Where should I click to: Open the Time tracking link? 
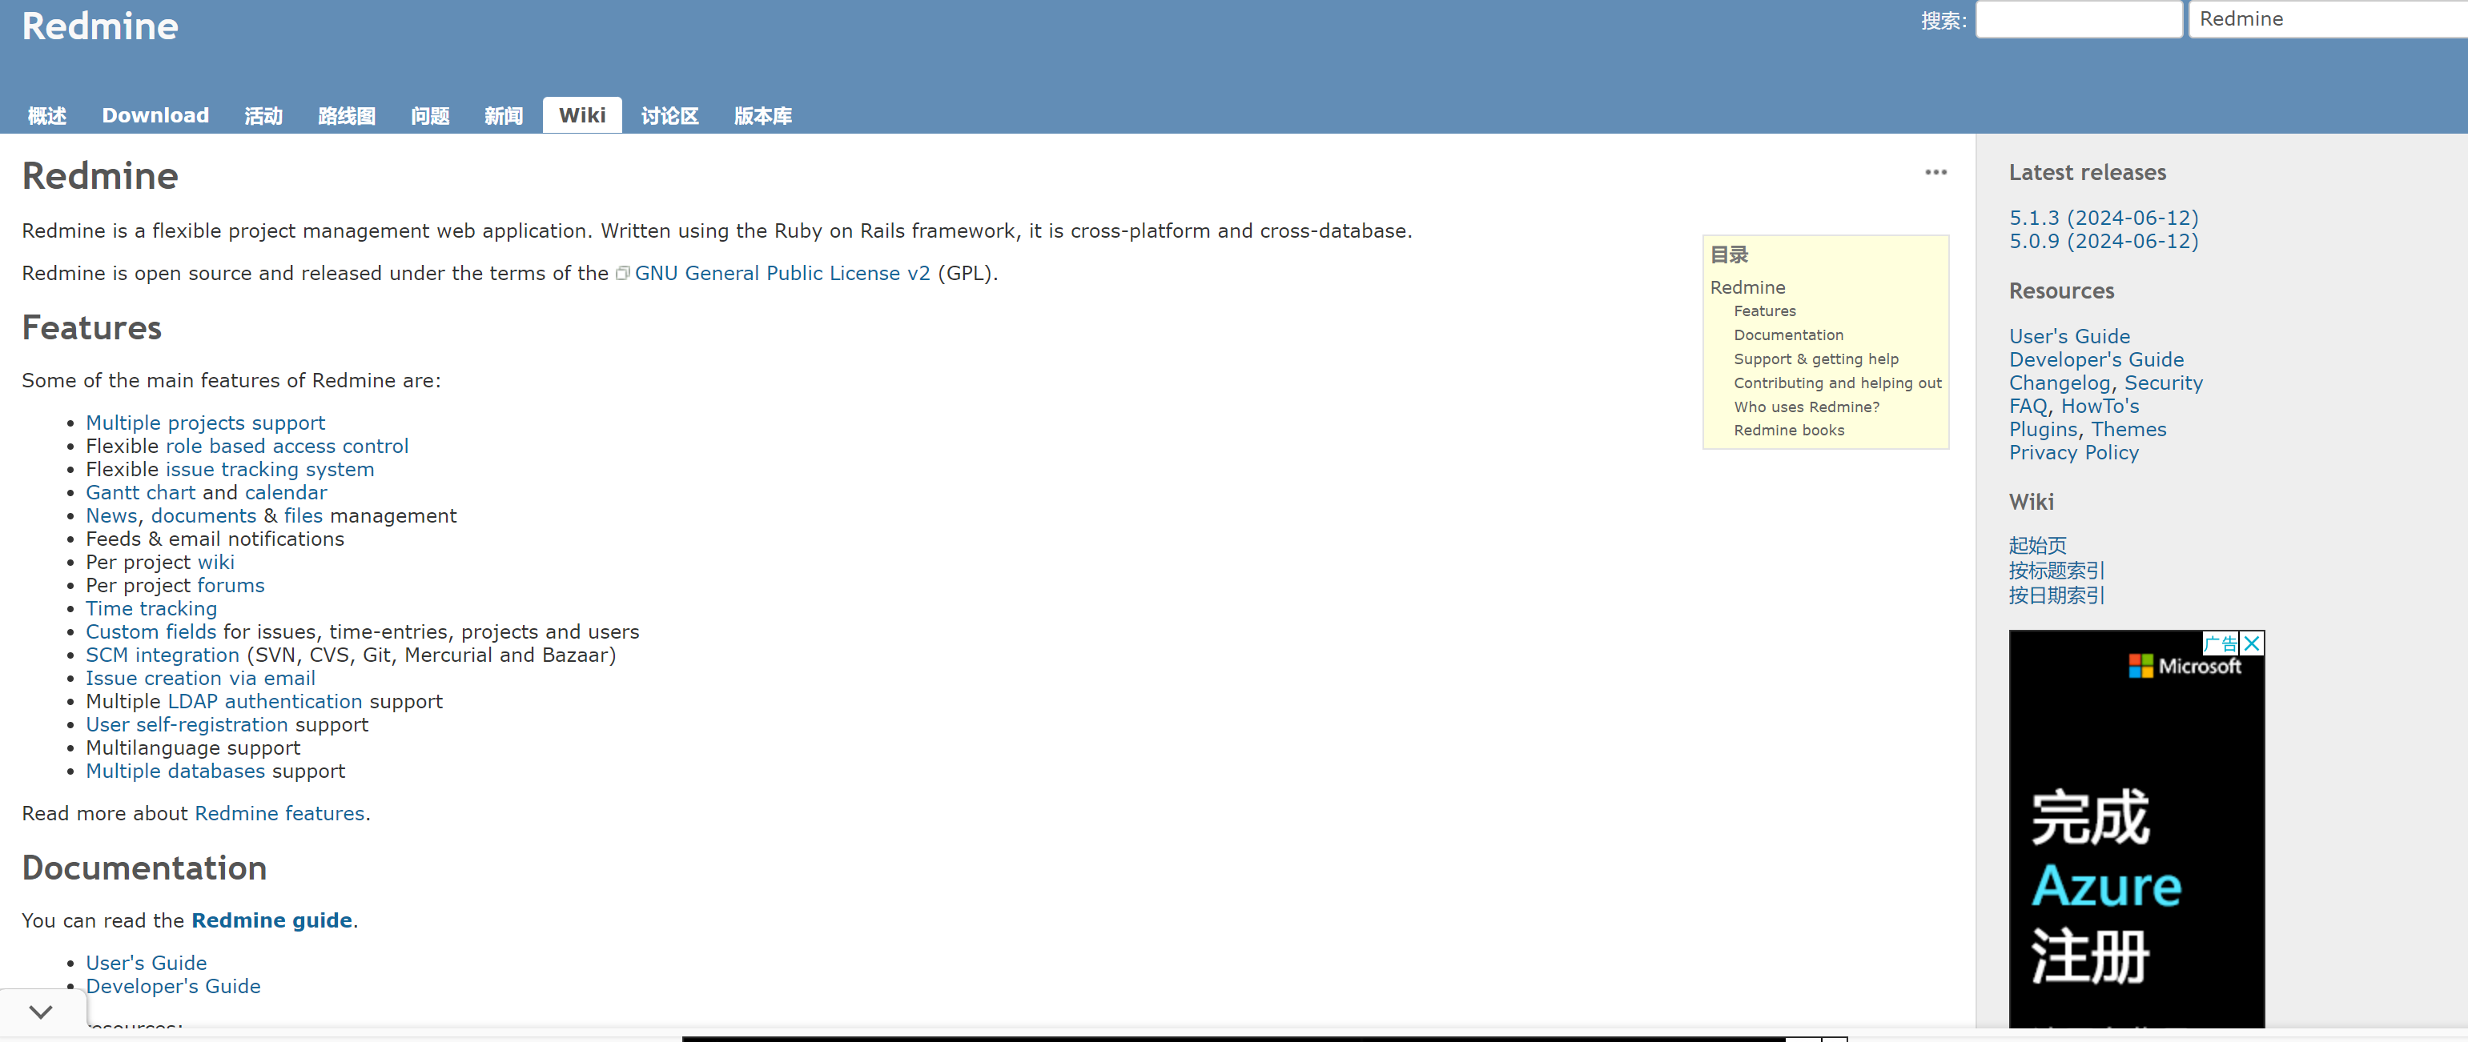151,608
